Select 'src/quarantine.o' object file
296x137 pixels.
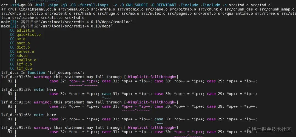(x=236, y=13)
